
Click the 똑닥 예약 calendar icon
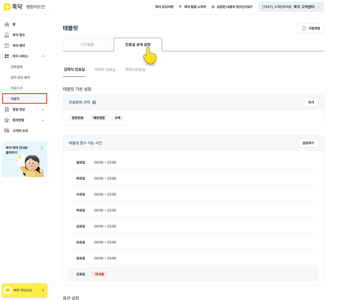click(7, 46)
